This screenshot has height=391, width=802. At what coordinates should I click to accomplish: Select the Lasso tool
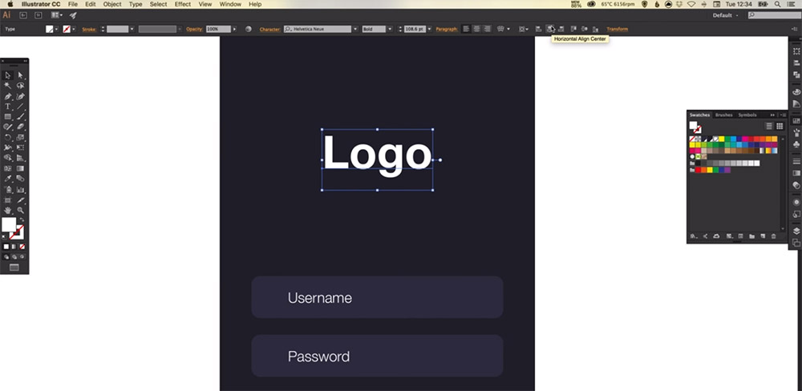[21, 86]
